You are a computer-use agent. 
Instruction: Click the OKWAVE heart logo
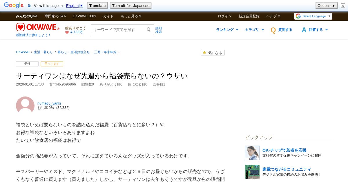click(38, 27)
